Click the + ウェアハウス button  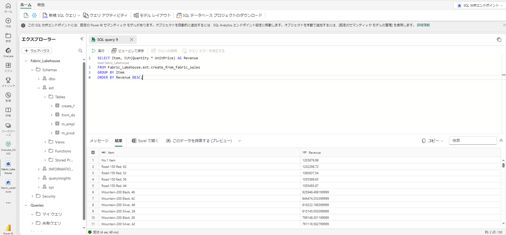[37, 51]
